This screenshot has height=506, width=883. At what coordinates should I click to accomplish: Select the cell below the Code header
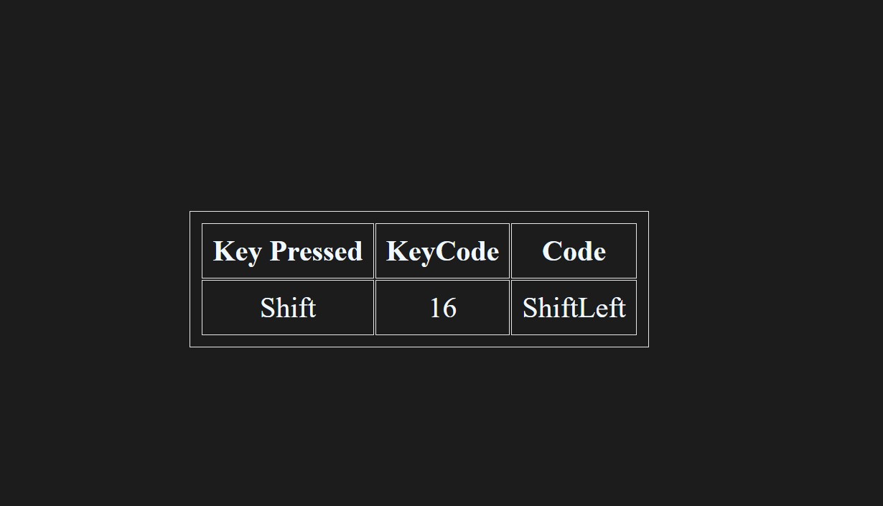click(574, 307)
